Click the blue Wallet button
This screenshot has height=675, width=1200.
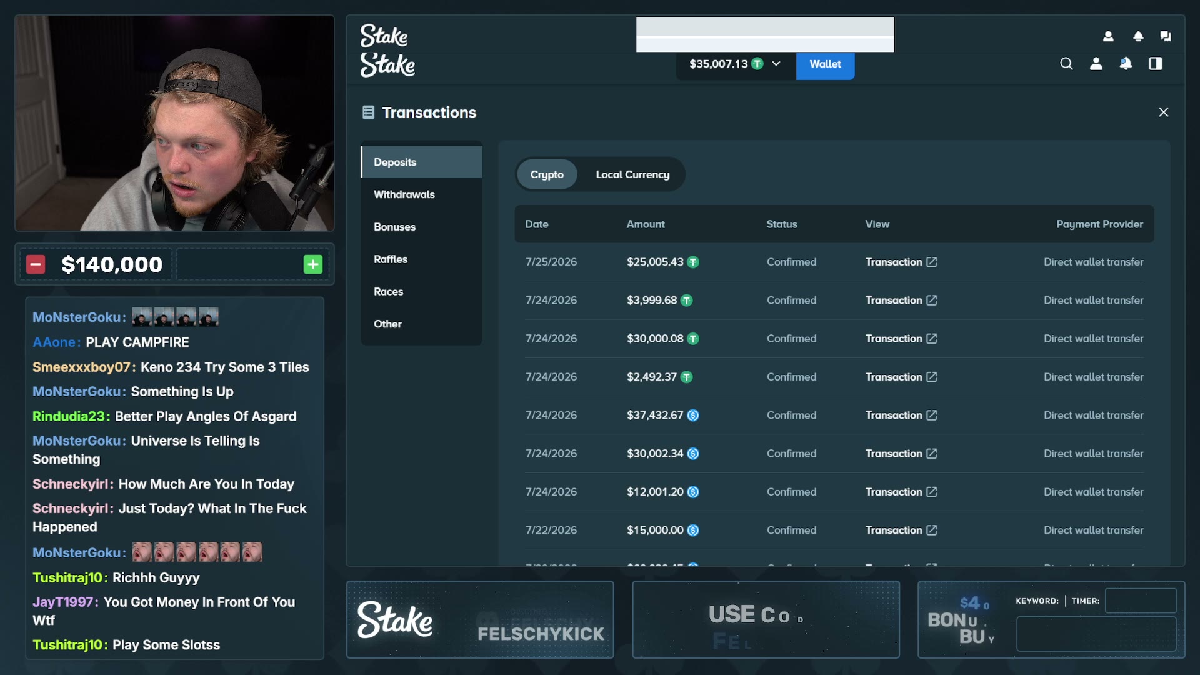[x=825, y=64]
